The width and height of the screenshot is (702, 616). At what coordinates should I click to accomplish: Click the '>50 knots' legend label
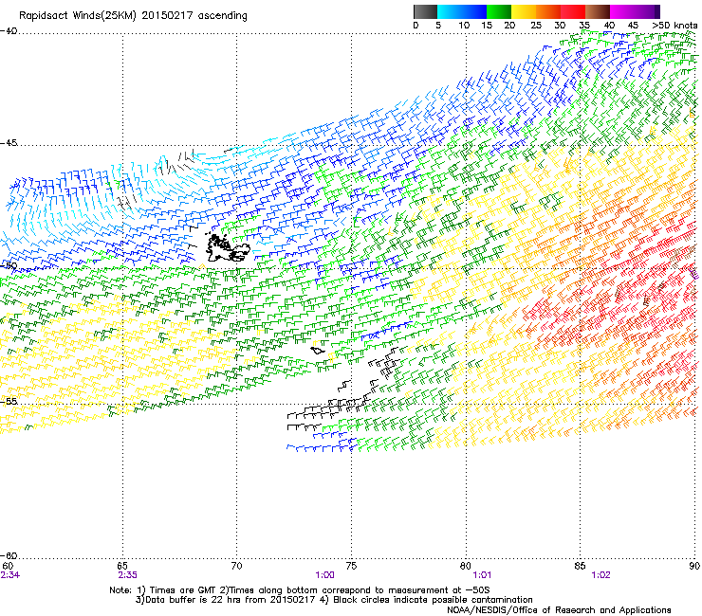[674, 26]
